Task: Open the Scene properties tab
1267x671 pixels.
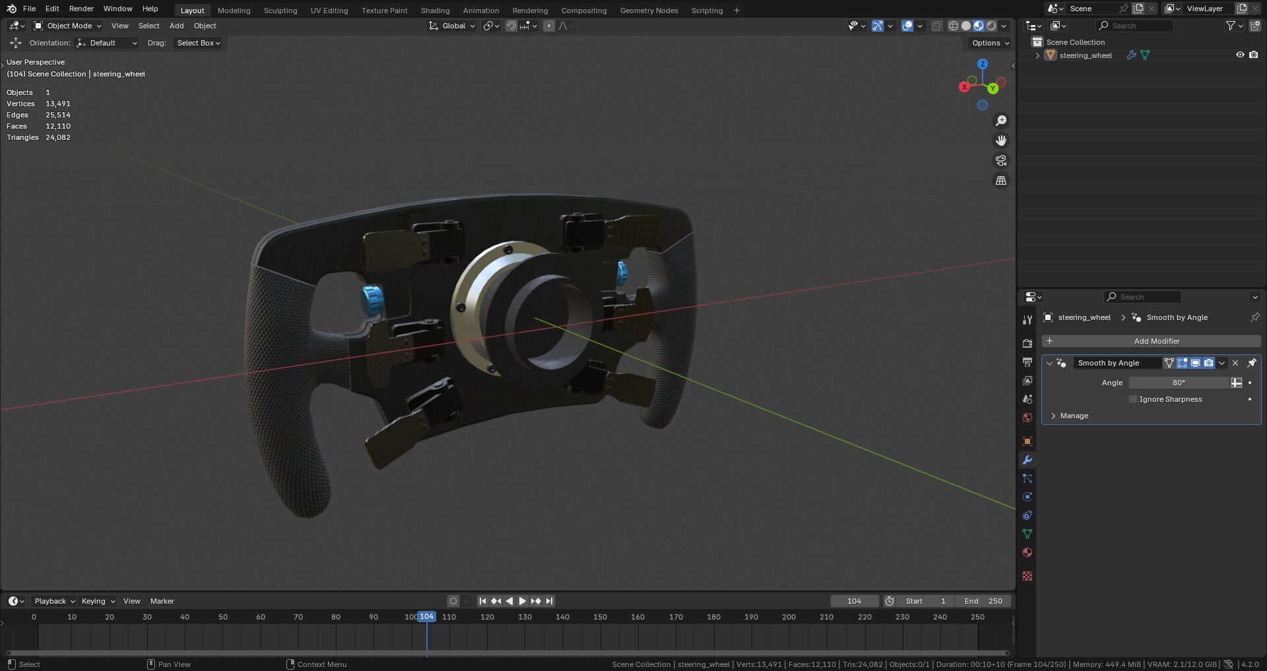Action: click(x=1027, y=399)
